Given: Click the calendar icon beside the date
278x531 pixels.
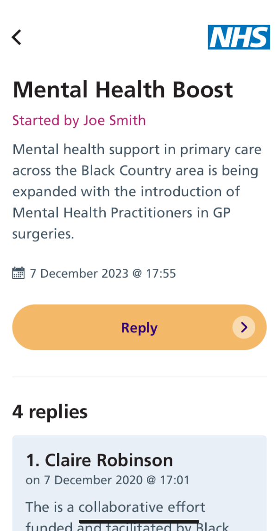Looking at the screenshot, I should [18, 273].
